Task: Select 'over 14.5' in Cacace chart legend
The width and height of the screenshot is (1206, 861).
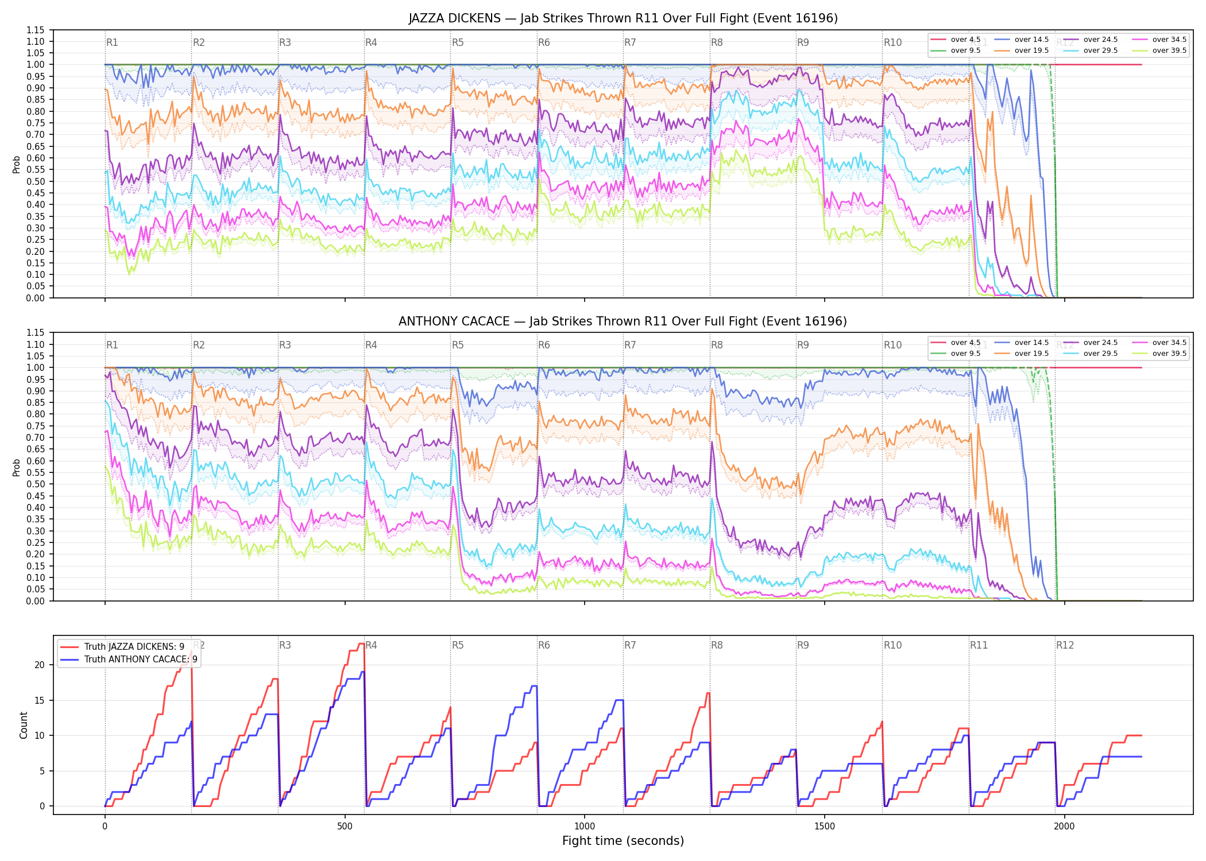Action: (1022, 343)
